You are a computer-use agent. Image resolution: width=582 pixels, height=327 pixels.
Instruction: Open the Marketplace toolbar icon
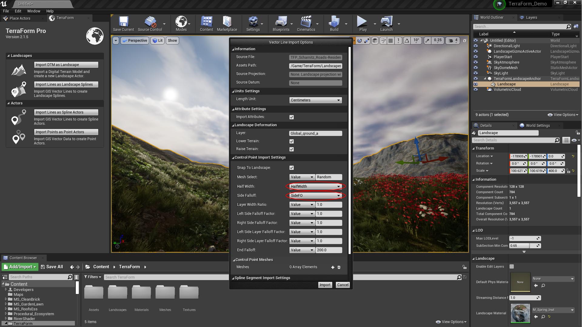[227, 24]
